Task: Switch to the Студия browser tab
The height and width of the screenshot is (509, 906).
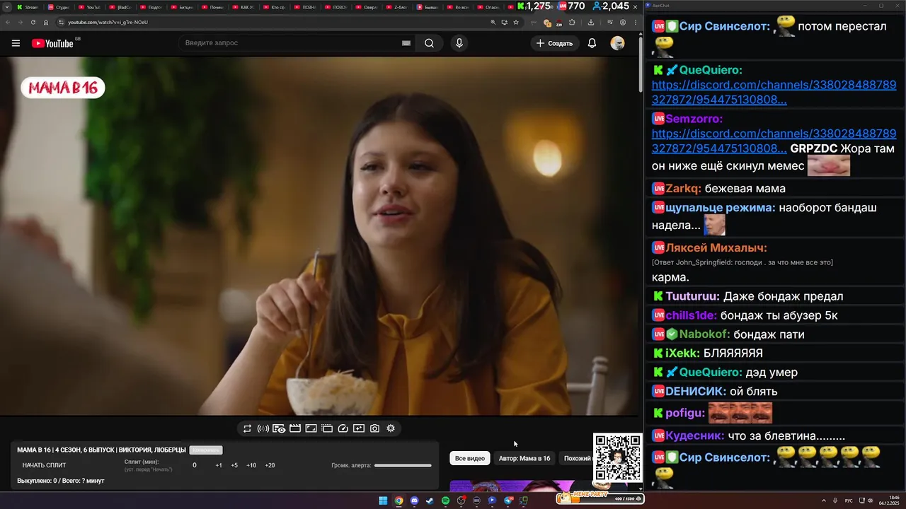Action: (59, 7)
